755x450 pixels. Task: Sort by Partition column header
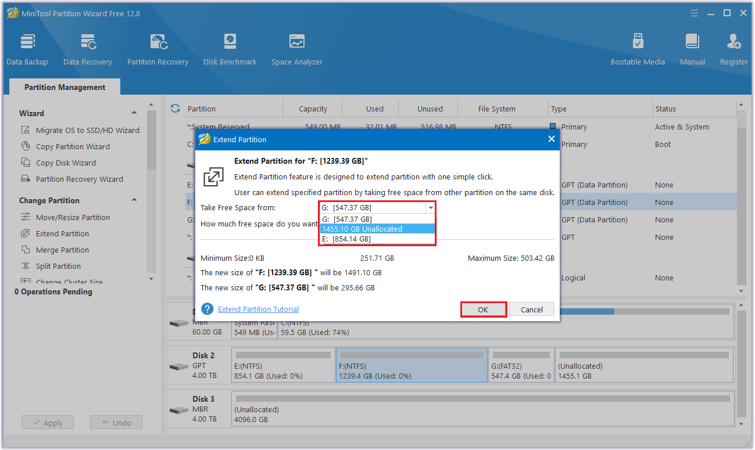pos(201,109)
